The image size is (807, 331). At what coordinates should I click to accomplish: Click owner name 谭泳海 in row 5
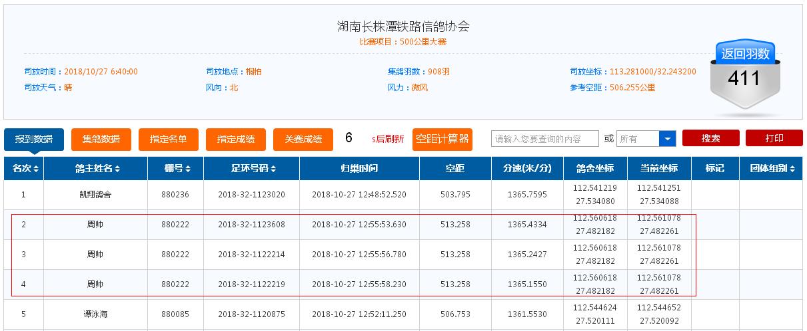[95, 314]
